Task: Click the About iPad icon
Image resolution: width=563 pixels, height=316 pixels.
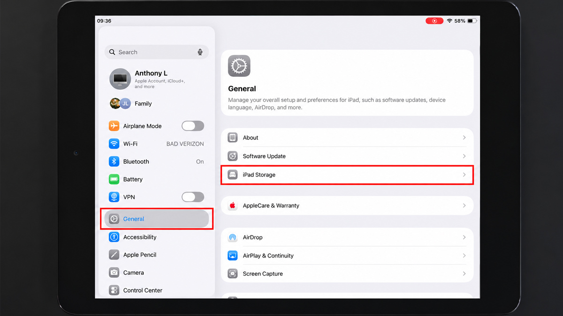Action: pyautogui.click(x=233, y=138)
